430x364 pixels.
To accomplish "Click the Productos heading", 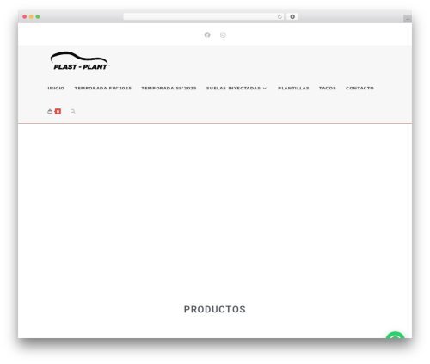I will click(215, 309).
